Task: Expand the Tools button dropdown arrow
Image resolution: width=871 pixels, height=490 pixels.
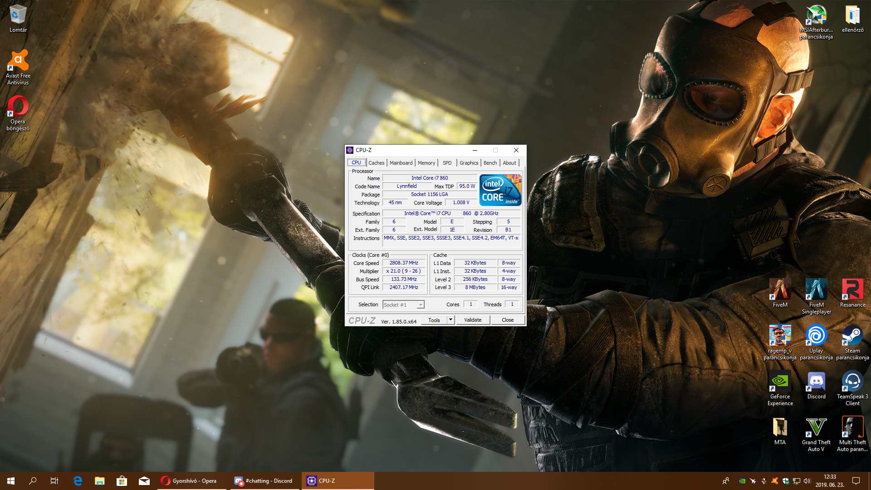Action: (450, 320)
